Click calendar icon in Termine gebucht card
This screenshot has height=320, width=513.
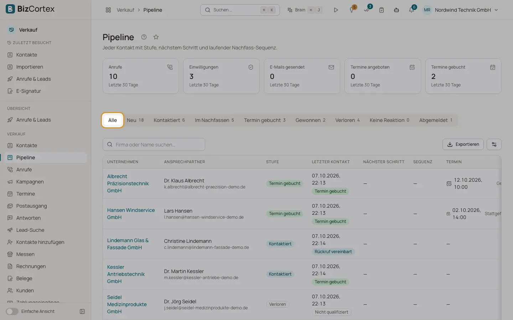(493, 67)
